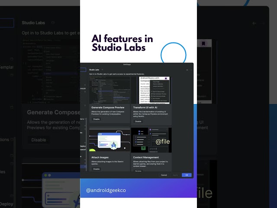Click the Context Management title
Viewport: 277px width, 208px height.
click(146, 157)
